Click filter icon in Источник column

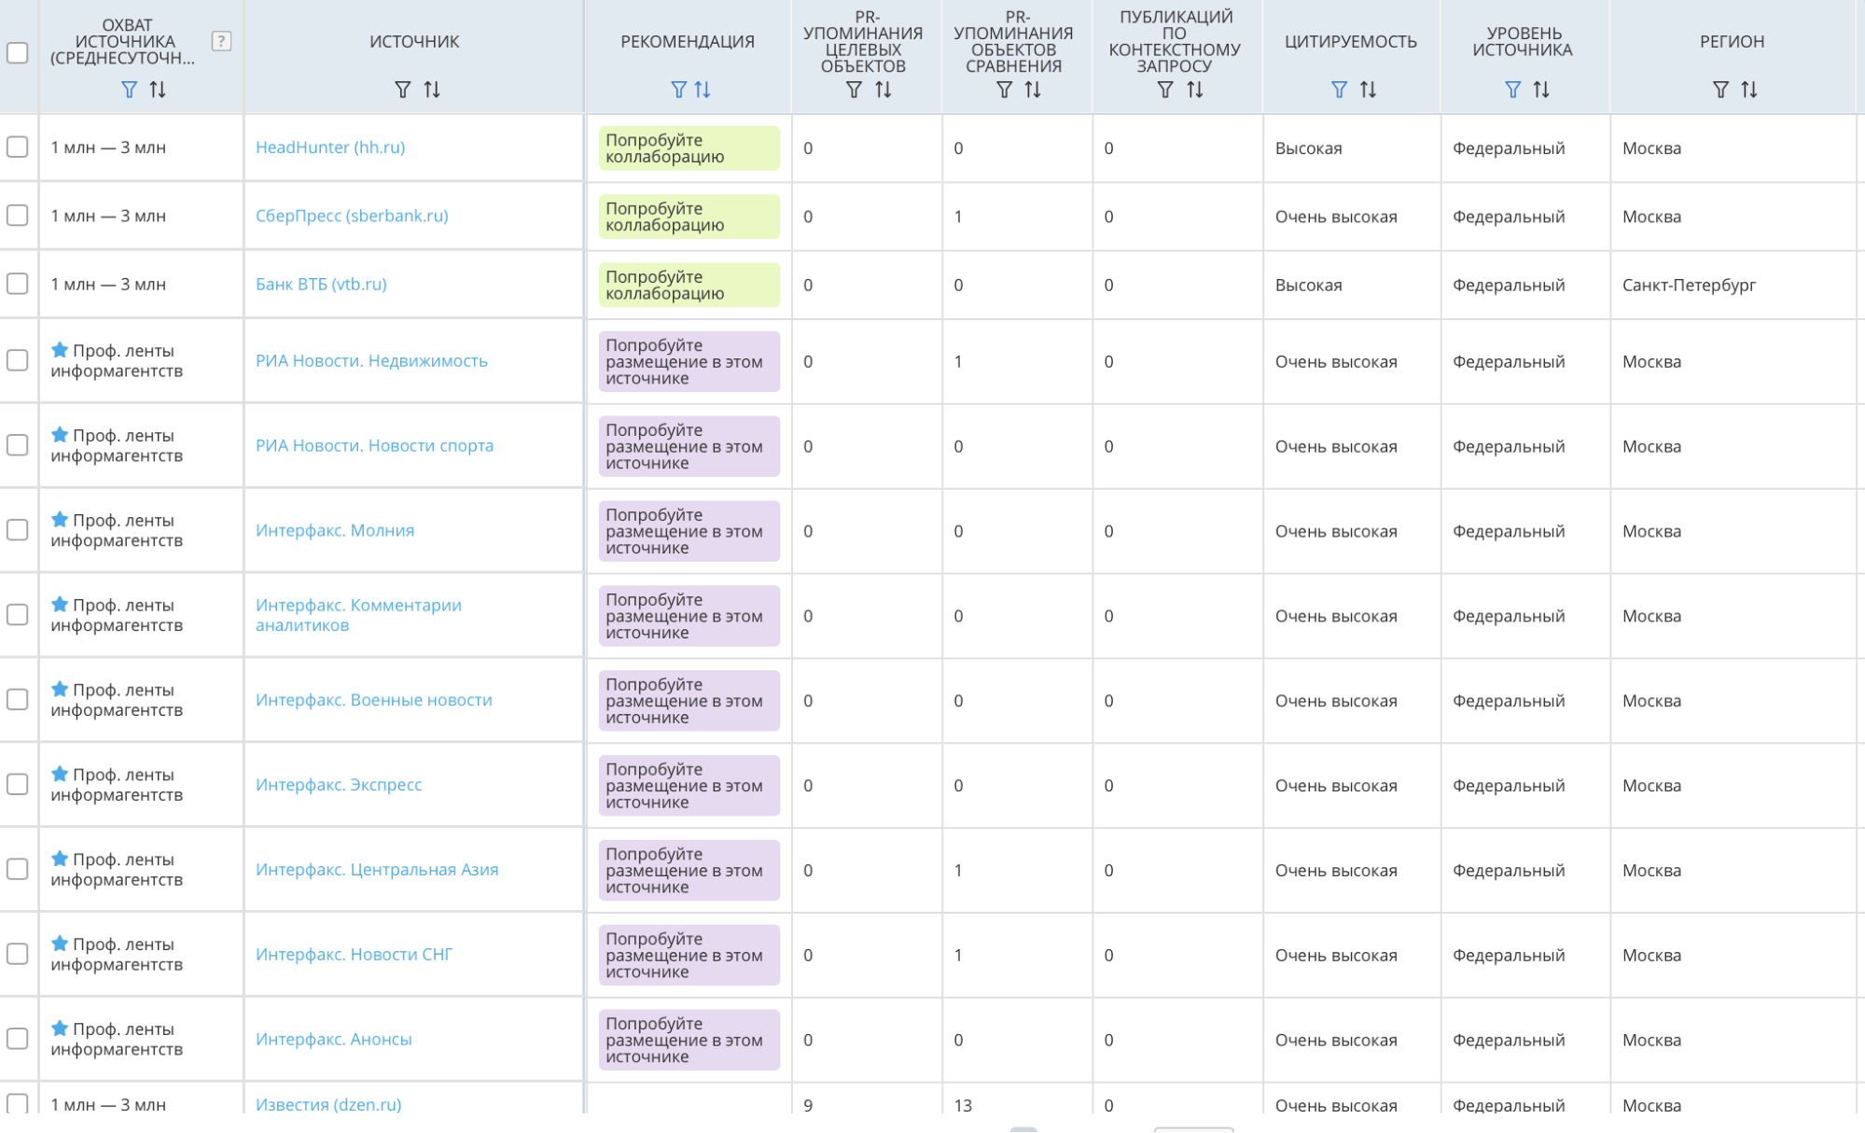click(402, 90)
